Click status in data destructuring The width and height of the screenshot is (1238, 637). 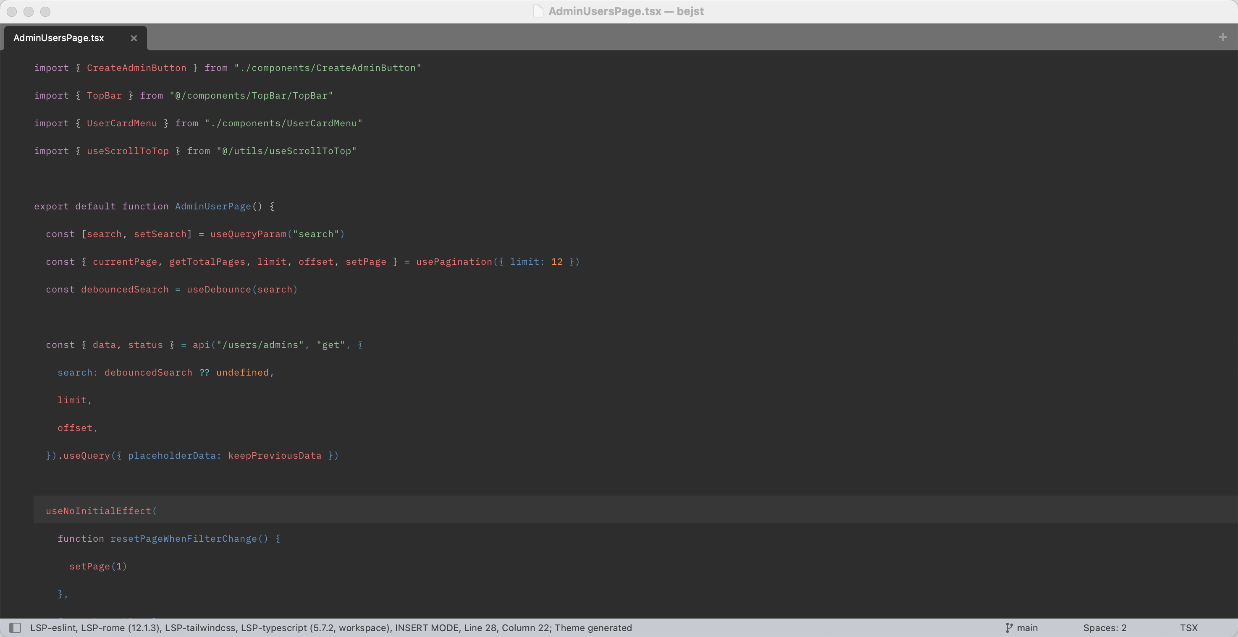pyautogui.click(x=145, y=345)
